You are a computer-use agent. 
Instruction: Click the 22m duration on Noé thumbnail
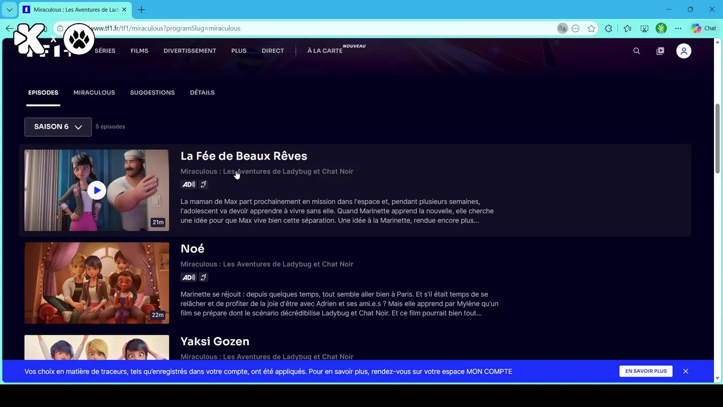(158, 315)
